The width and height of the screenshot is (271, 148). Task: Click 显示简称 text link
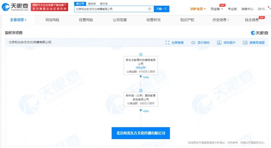[204, 42]
